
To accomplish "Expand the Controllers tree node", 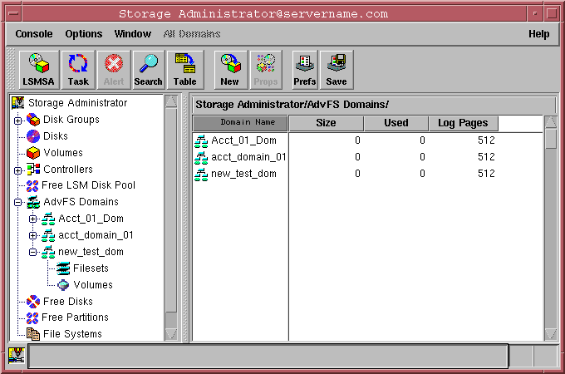I will [x=17, y=170].
